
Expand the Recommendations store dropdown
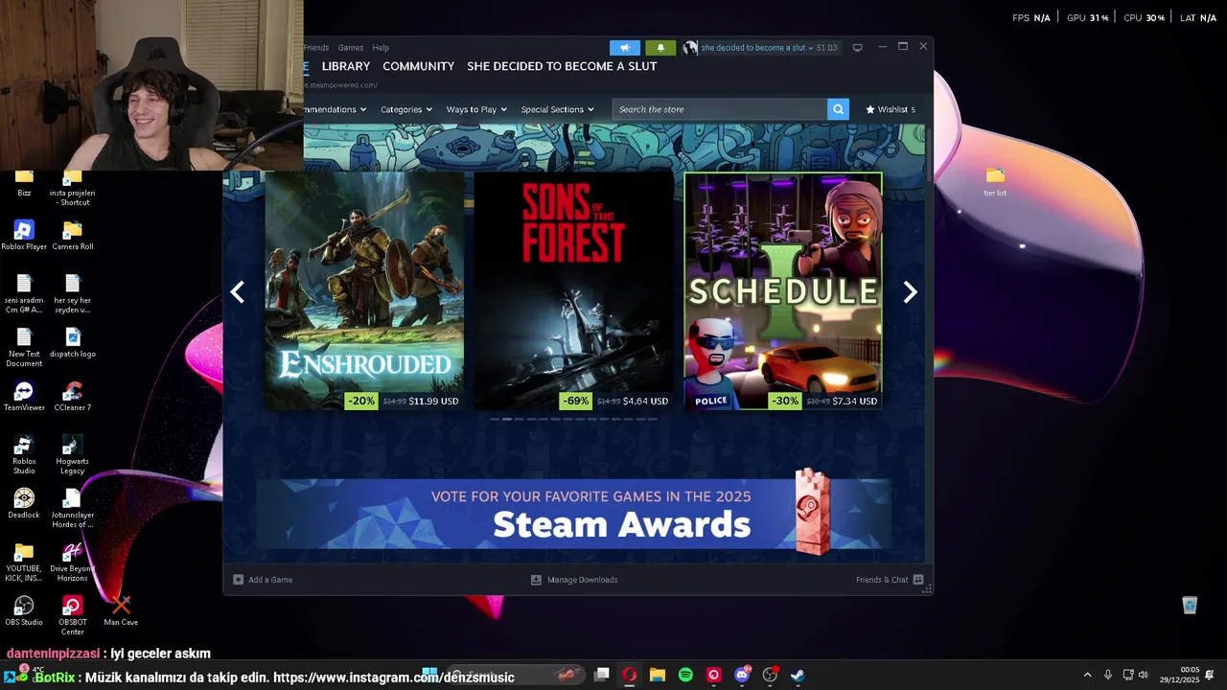pyautogui.click(x=336, y=109)
